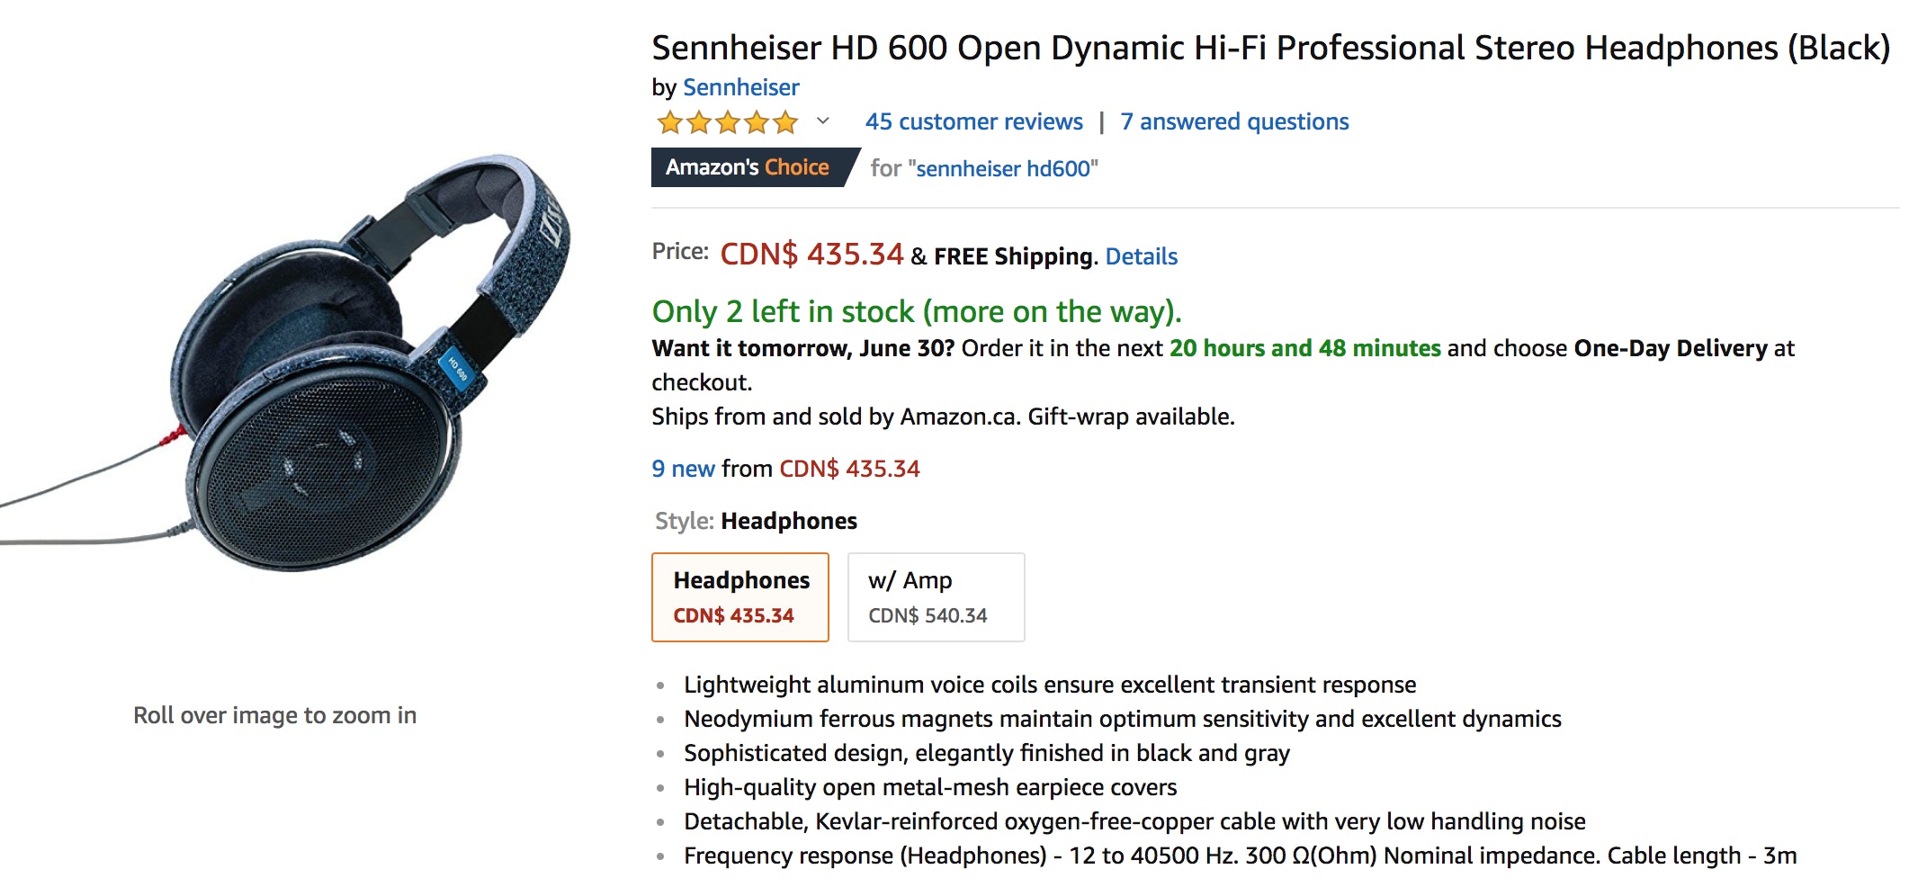The image size is (1909, 896).
Task: Open the "sennheiser hd600" search link
Action: point(1007,169)
